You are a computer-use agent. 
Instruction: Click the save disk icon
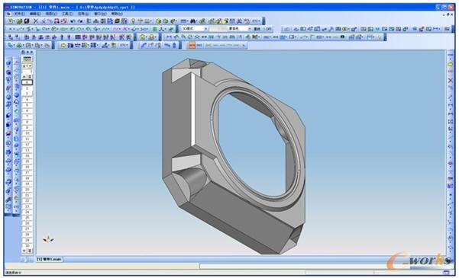pos(27,21)
